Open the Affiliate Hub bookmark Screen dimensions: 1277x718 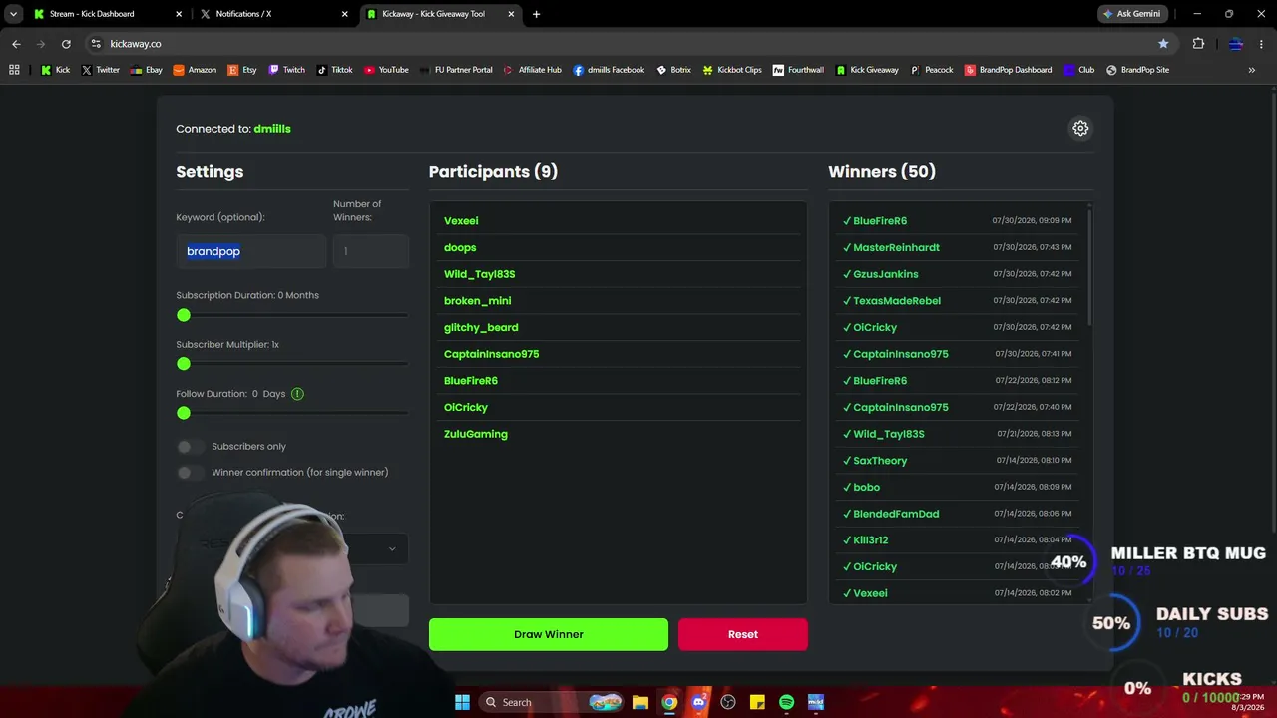click(532, 70)
